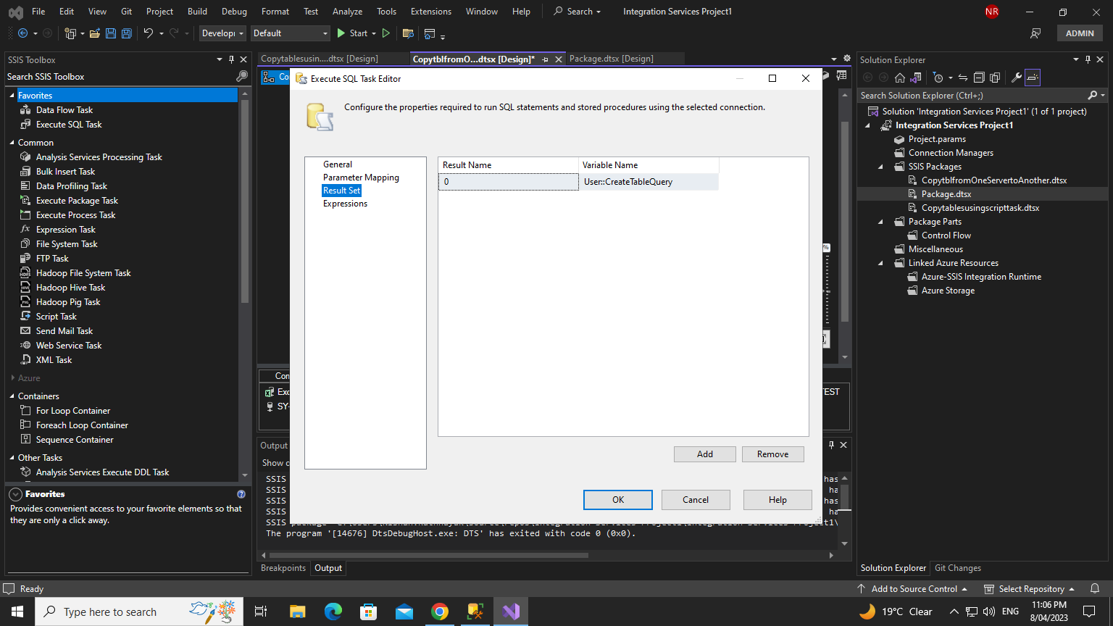The height and width of the screenshot is (626, 1113).
Task: Click Switch Views icon in Solution Explorer
Action: [916, 78]
